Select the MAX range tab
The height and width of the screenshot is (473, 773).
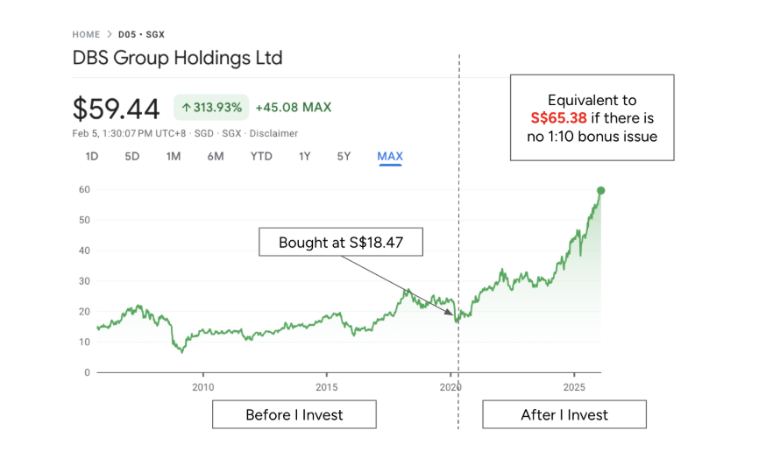pos(390,157)
